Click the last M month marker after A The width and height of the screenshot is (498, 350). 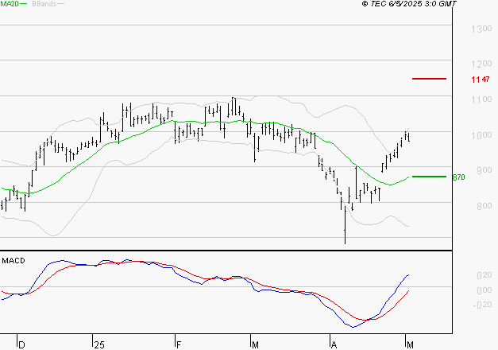click(410, 345)
